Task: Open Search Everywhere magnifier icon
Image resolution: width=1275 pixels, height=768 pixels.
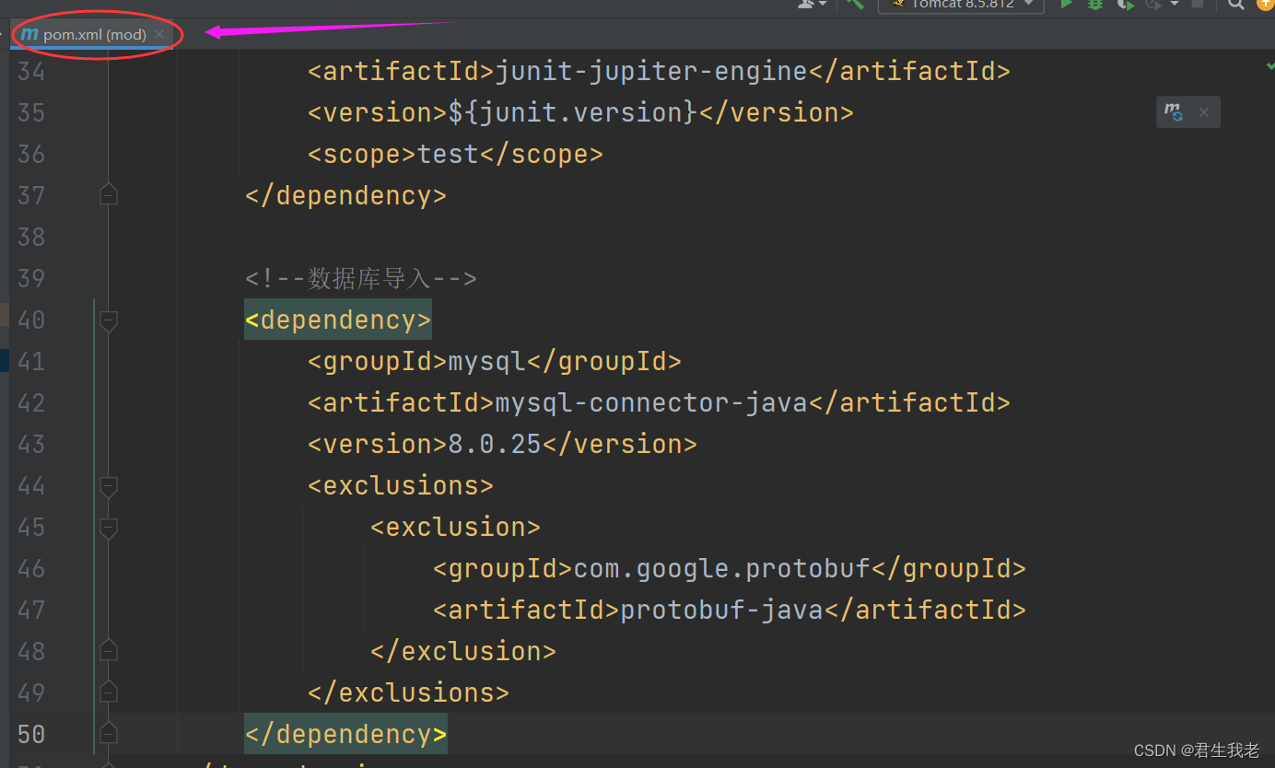Action: click(1236, 4)
